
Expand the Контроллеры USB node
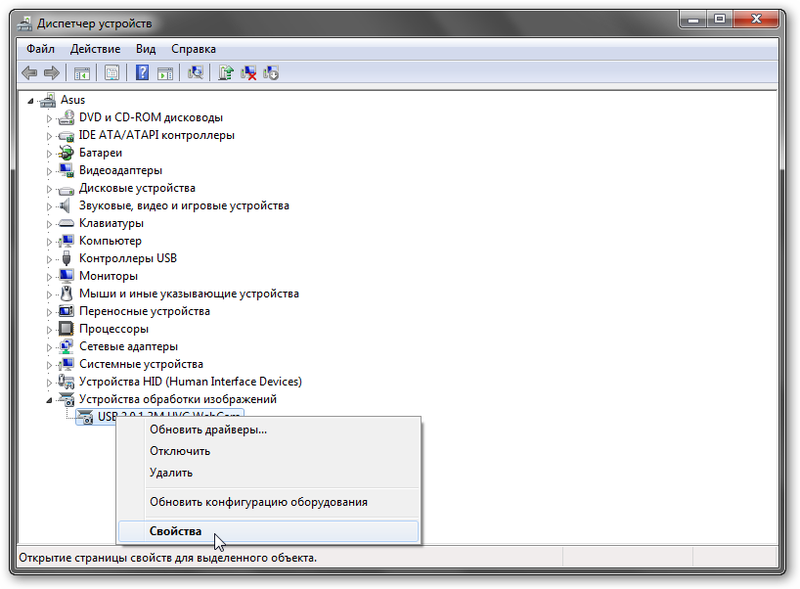[x=50, y=259]
